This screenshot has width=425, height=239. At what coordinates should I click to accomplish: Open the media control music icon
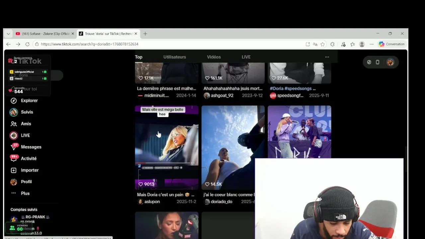[x=343, y=44]
